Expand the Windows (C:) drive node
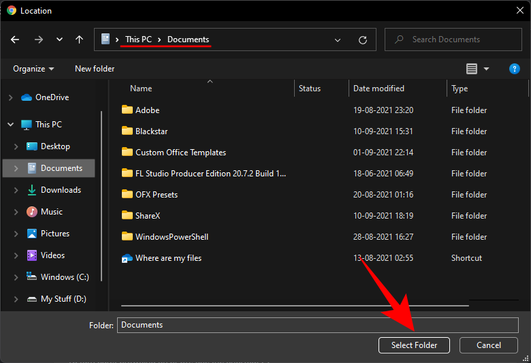531x363 pixels. pyautogui.click(x=16, y=277)
